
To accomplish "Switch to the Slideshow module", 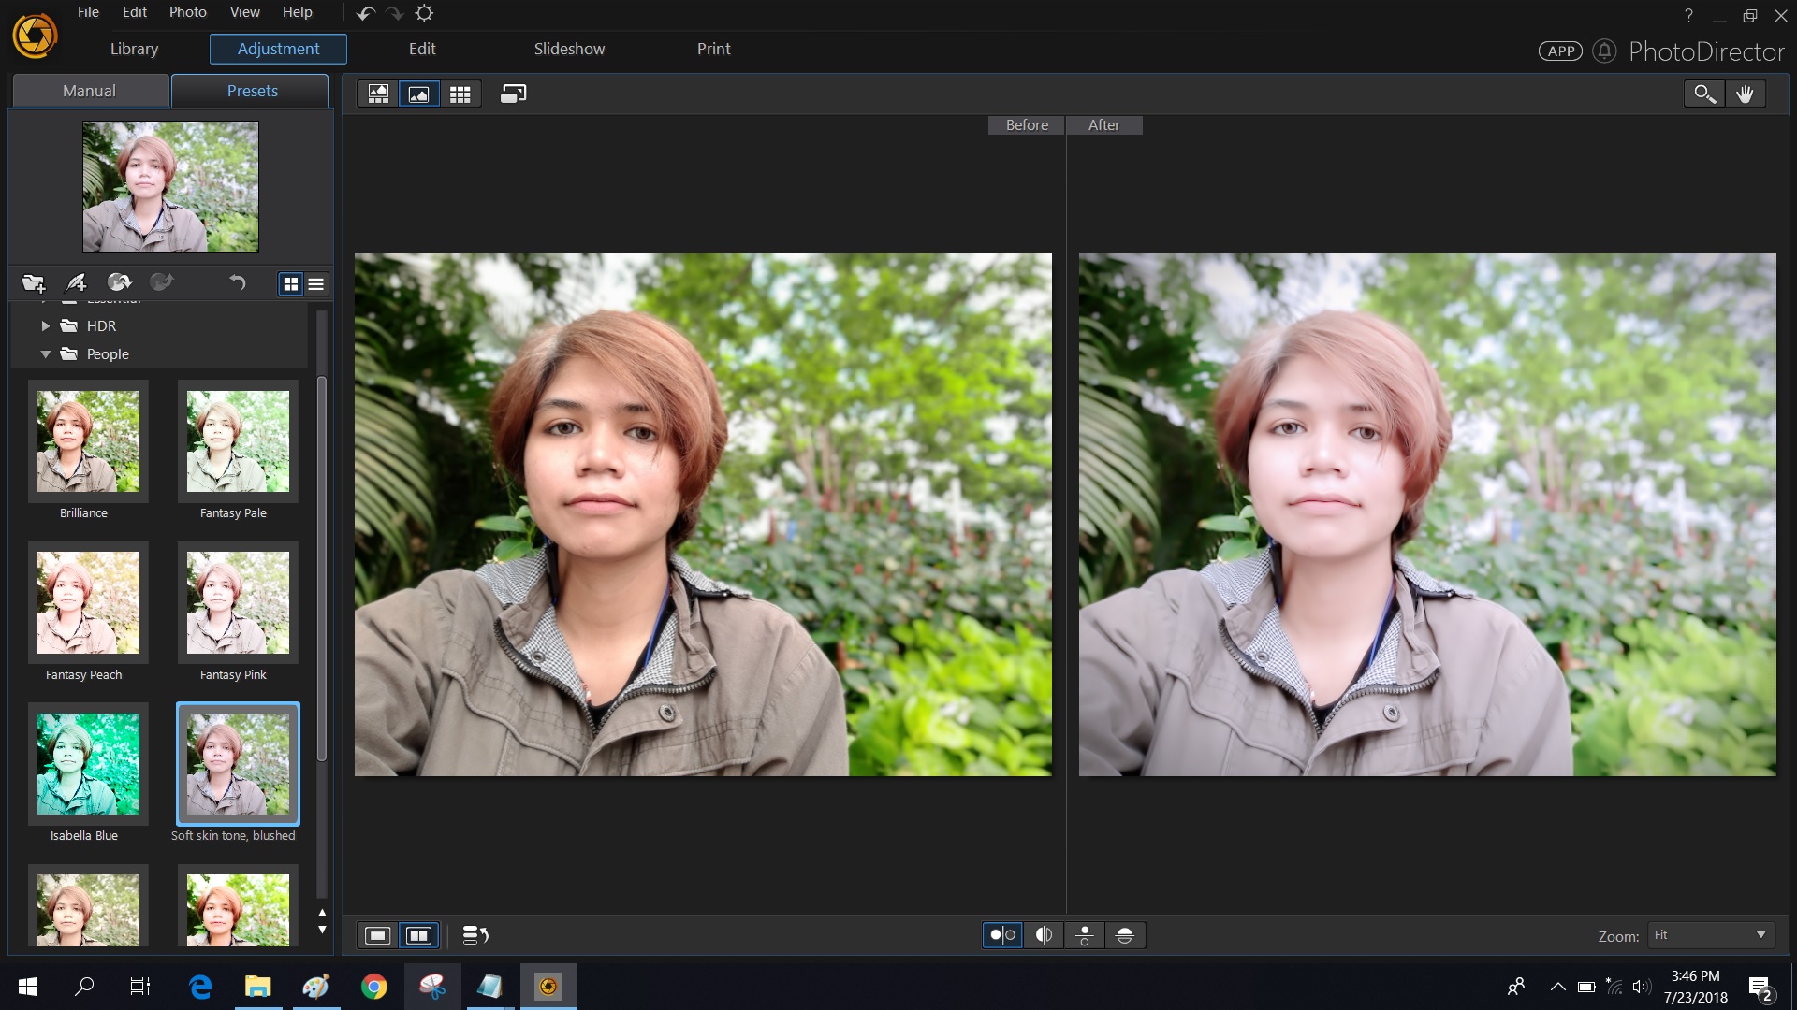I will (x=569, y=49).
